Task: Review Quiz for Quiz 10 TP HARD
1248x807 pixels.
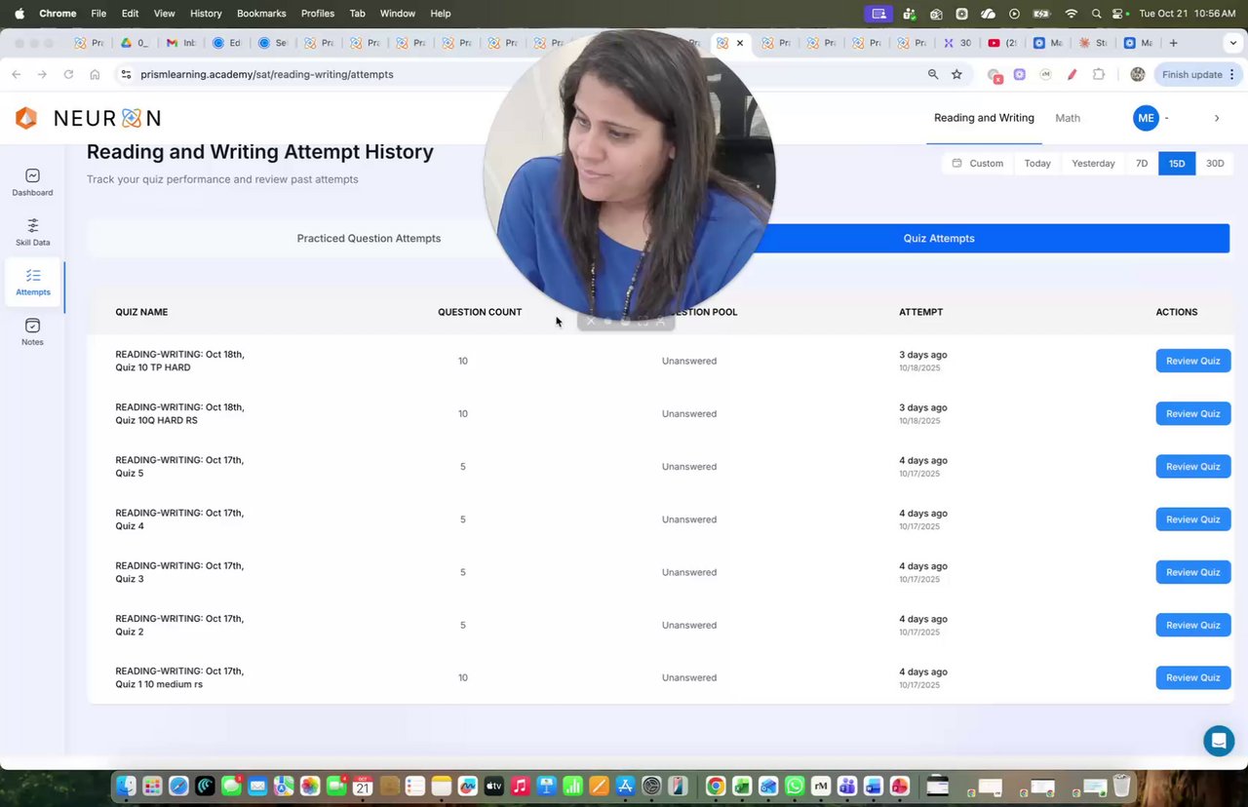Action: 1193,361
